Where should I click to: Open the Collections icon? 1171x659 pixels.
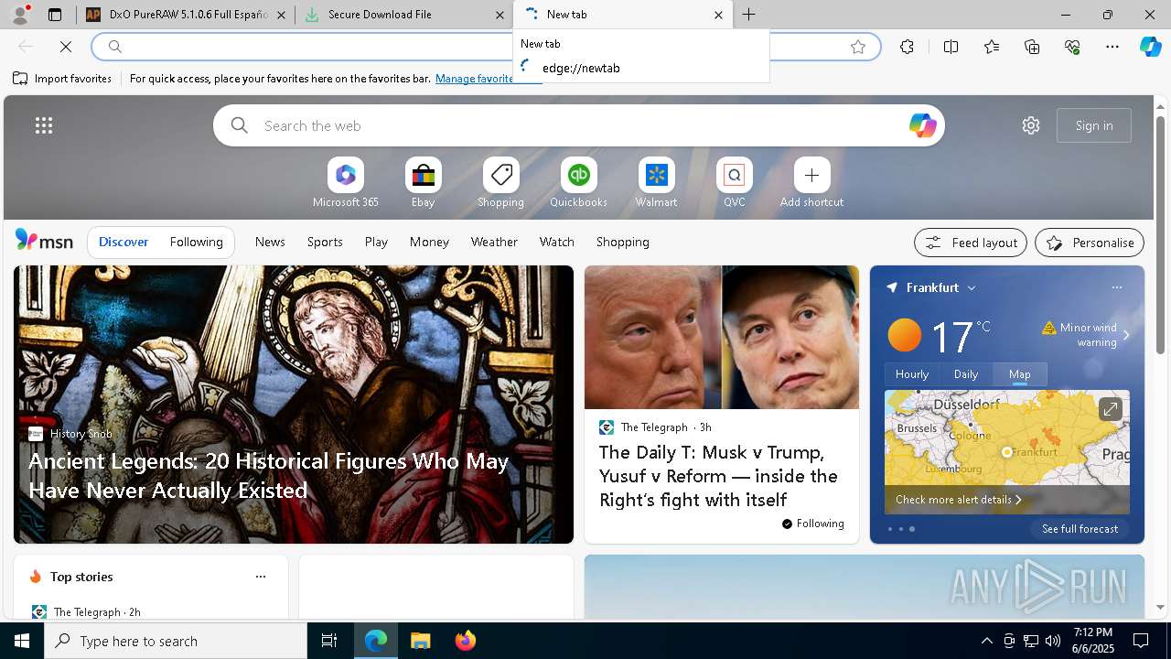click(1032, 47)
